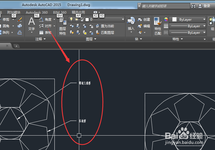Click the layer Off icon
Viewport: 215px width, 150px height.
click(71, 26)
